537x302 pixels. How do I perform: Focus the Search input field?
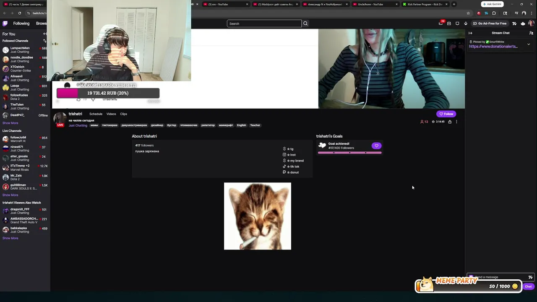pos(264,23)
